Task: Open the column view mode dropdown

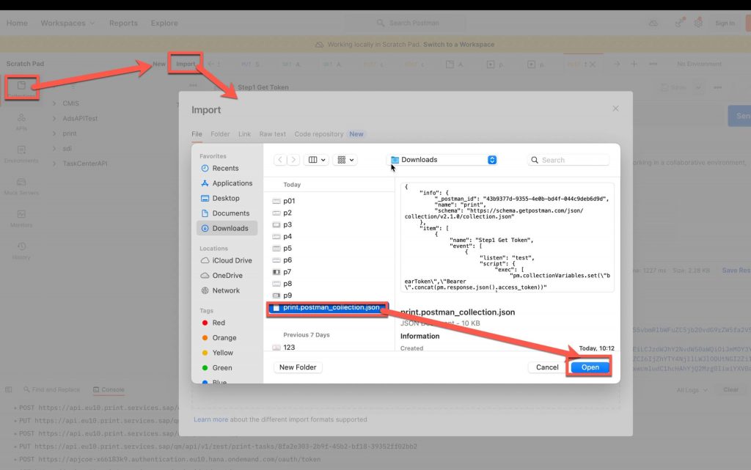Action: coord(316,160)
